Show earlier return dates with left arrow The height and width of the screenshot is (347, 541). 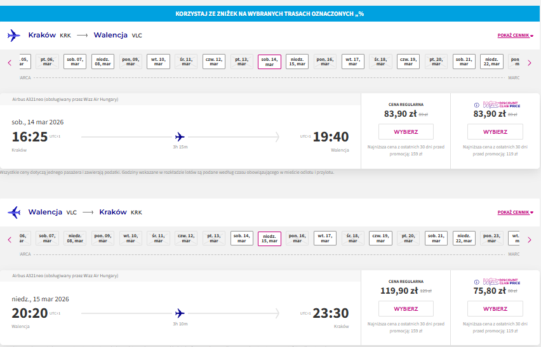(10, 240)
